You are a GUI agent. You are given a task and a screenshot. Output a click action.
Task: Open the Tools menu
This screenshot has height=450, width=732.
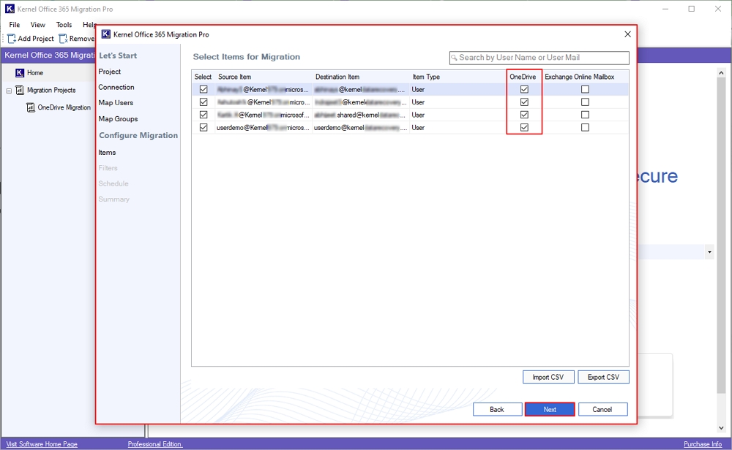pyautogui.click(x=64, y=25)
